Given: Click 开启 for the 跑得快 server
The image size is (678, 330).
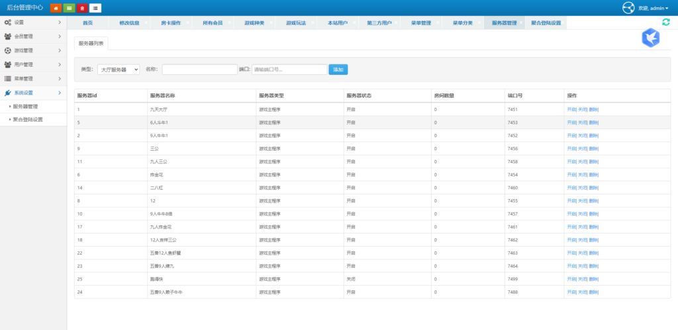Looking at the screenshot, I should [571, 278].
